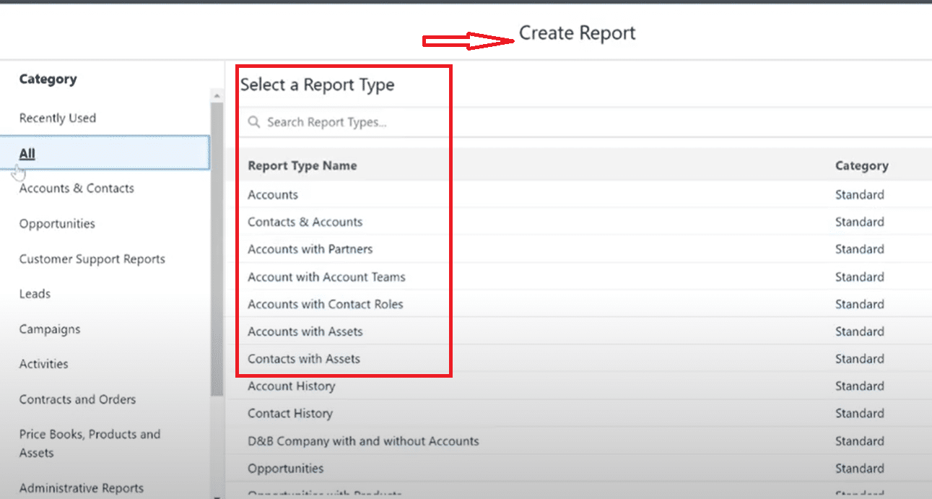
Task: Select the Leads category
Action: 35,294
